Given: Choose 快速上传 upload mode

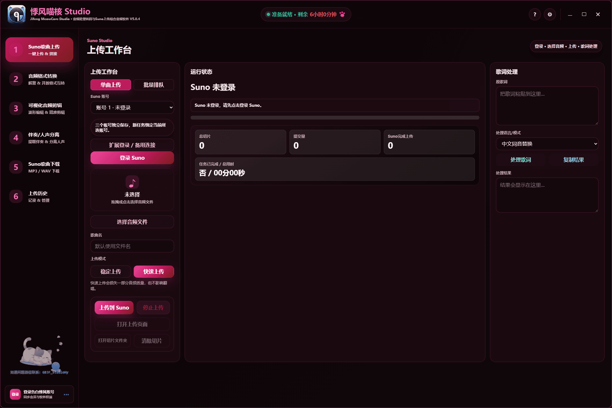Looking at the screenshot, I should coord(154,272).
